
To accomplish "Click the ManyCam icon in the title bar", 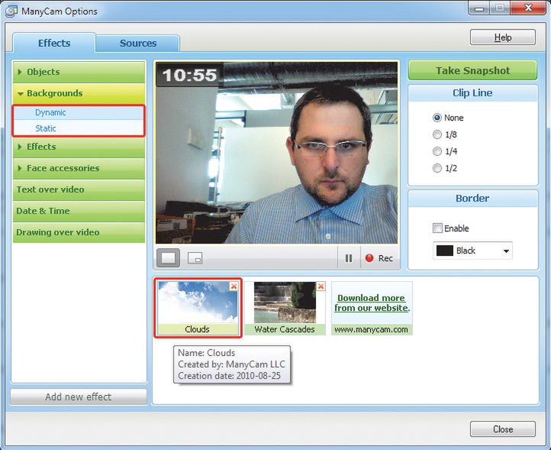I will click(x=11, y=11).
